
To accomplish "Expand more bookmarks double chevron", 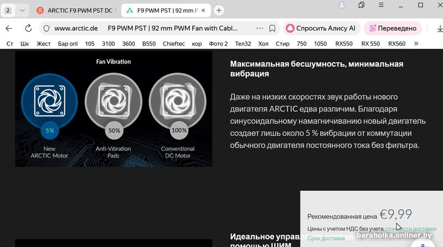I will (416, 44).
